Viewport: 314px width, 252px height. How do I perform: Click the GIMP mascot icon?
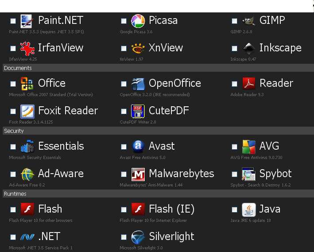pos(249,21)
